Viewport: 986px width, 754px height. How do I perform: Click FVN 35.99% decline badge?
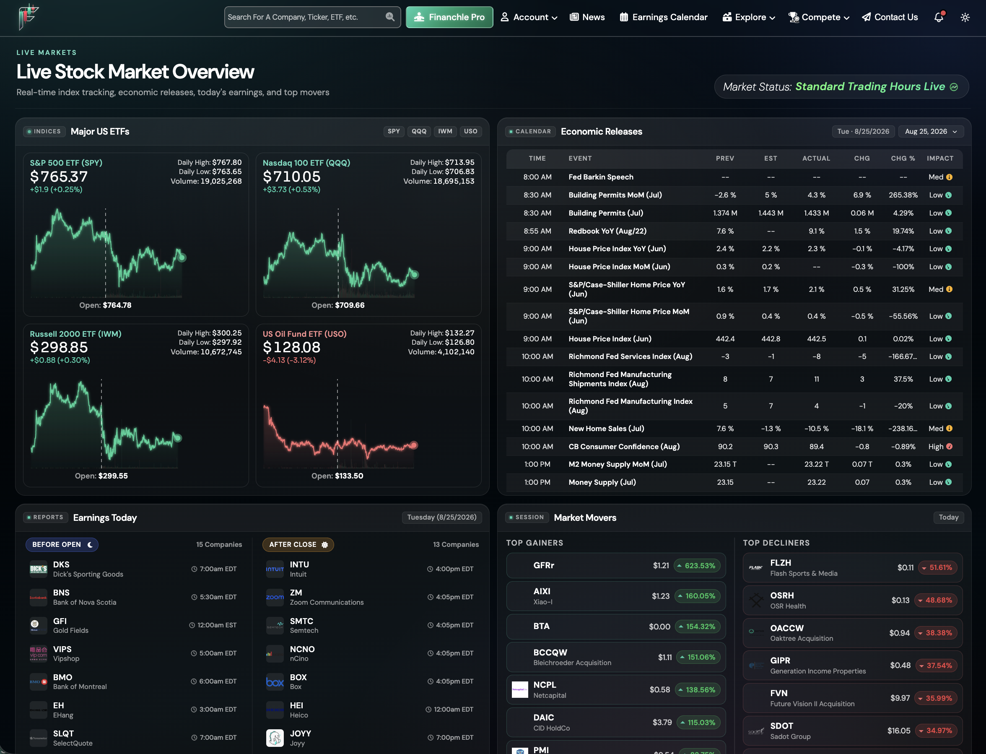[x=935, y=698]
